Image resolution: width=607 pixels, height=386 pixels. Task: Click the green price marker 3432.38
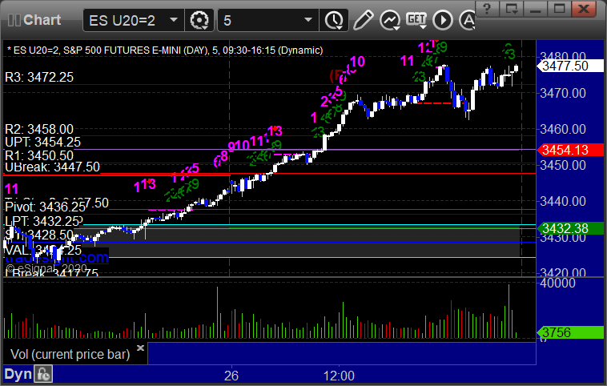[570, 228]
